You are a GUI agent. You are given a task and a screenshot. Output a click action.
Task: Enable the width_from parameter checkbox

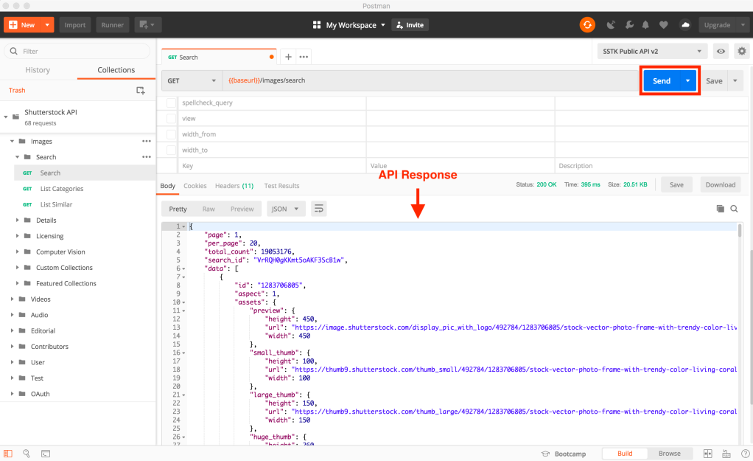point(171,134)
